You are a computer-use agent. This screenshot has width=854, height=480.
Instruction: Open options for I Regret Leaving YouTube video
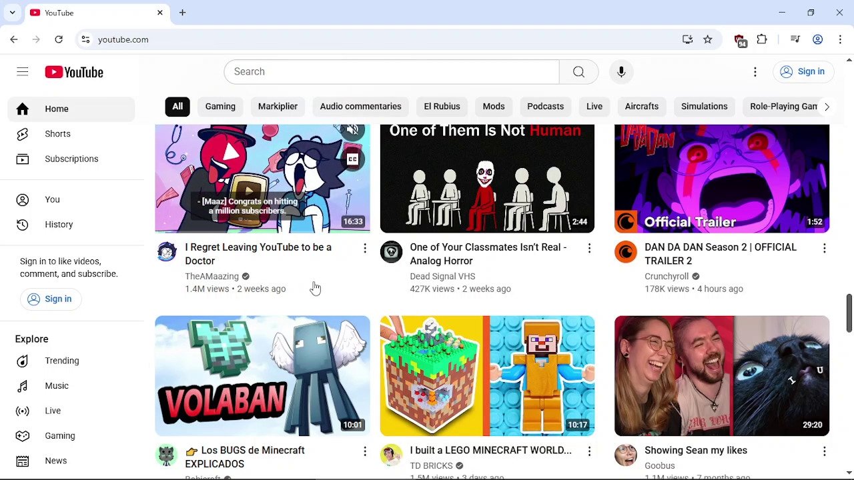click(x=365, y=249)
